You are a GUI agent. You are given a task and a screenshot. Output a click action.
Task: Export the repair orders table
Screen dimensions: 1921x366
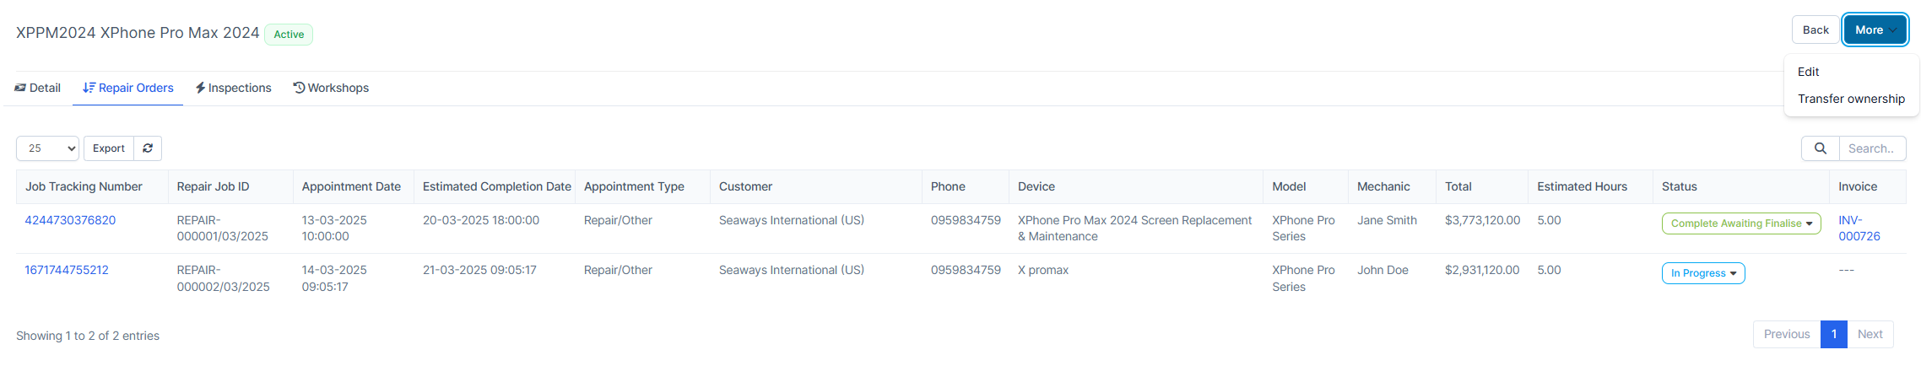pos(109,148)
